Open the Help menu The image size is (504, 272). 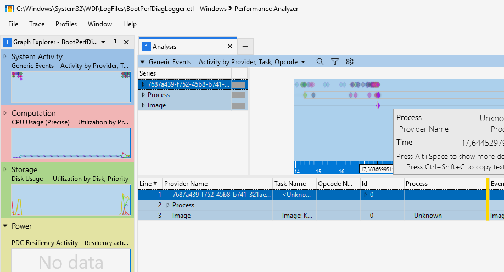point(130,24)
